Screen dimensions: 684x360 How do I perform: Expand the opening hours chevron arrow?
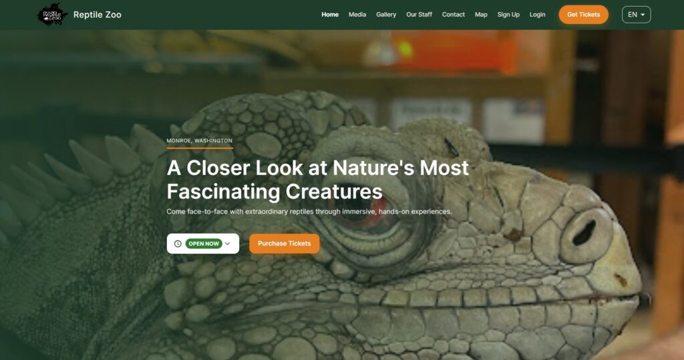(227, 244)
